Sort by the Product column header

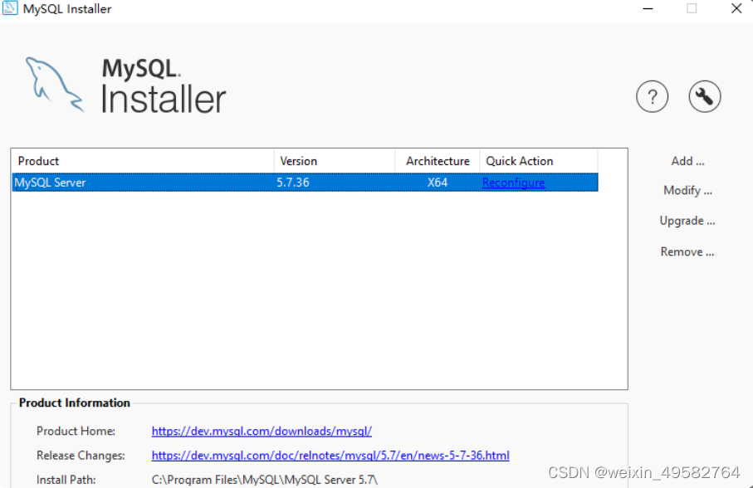(x=38, y=161)
